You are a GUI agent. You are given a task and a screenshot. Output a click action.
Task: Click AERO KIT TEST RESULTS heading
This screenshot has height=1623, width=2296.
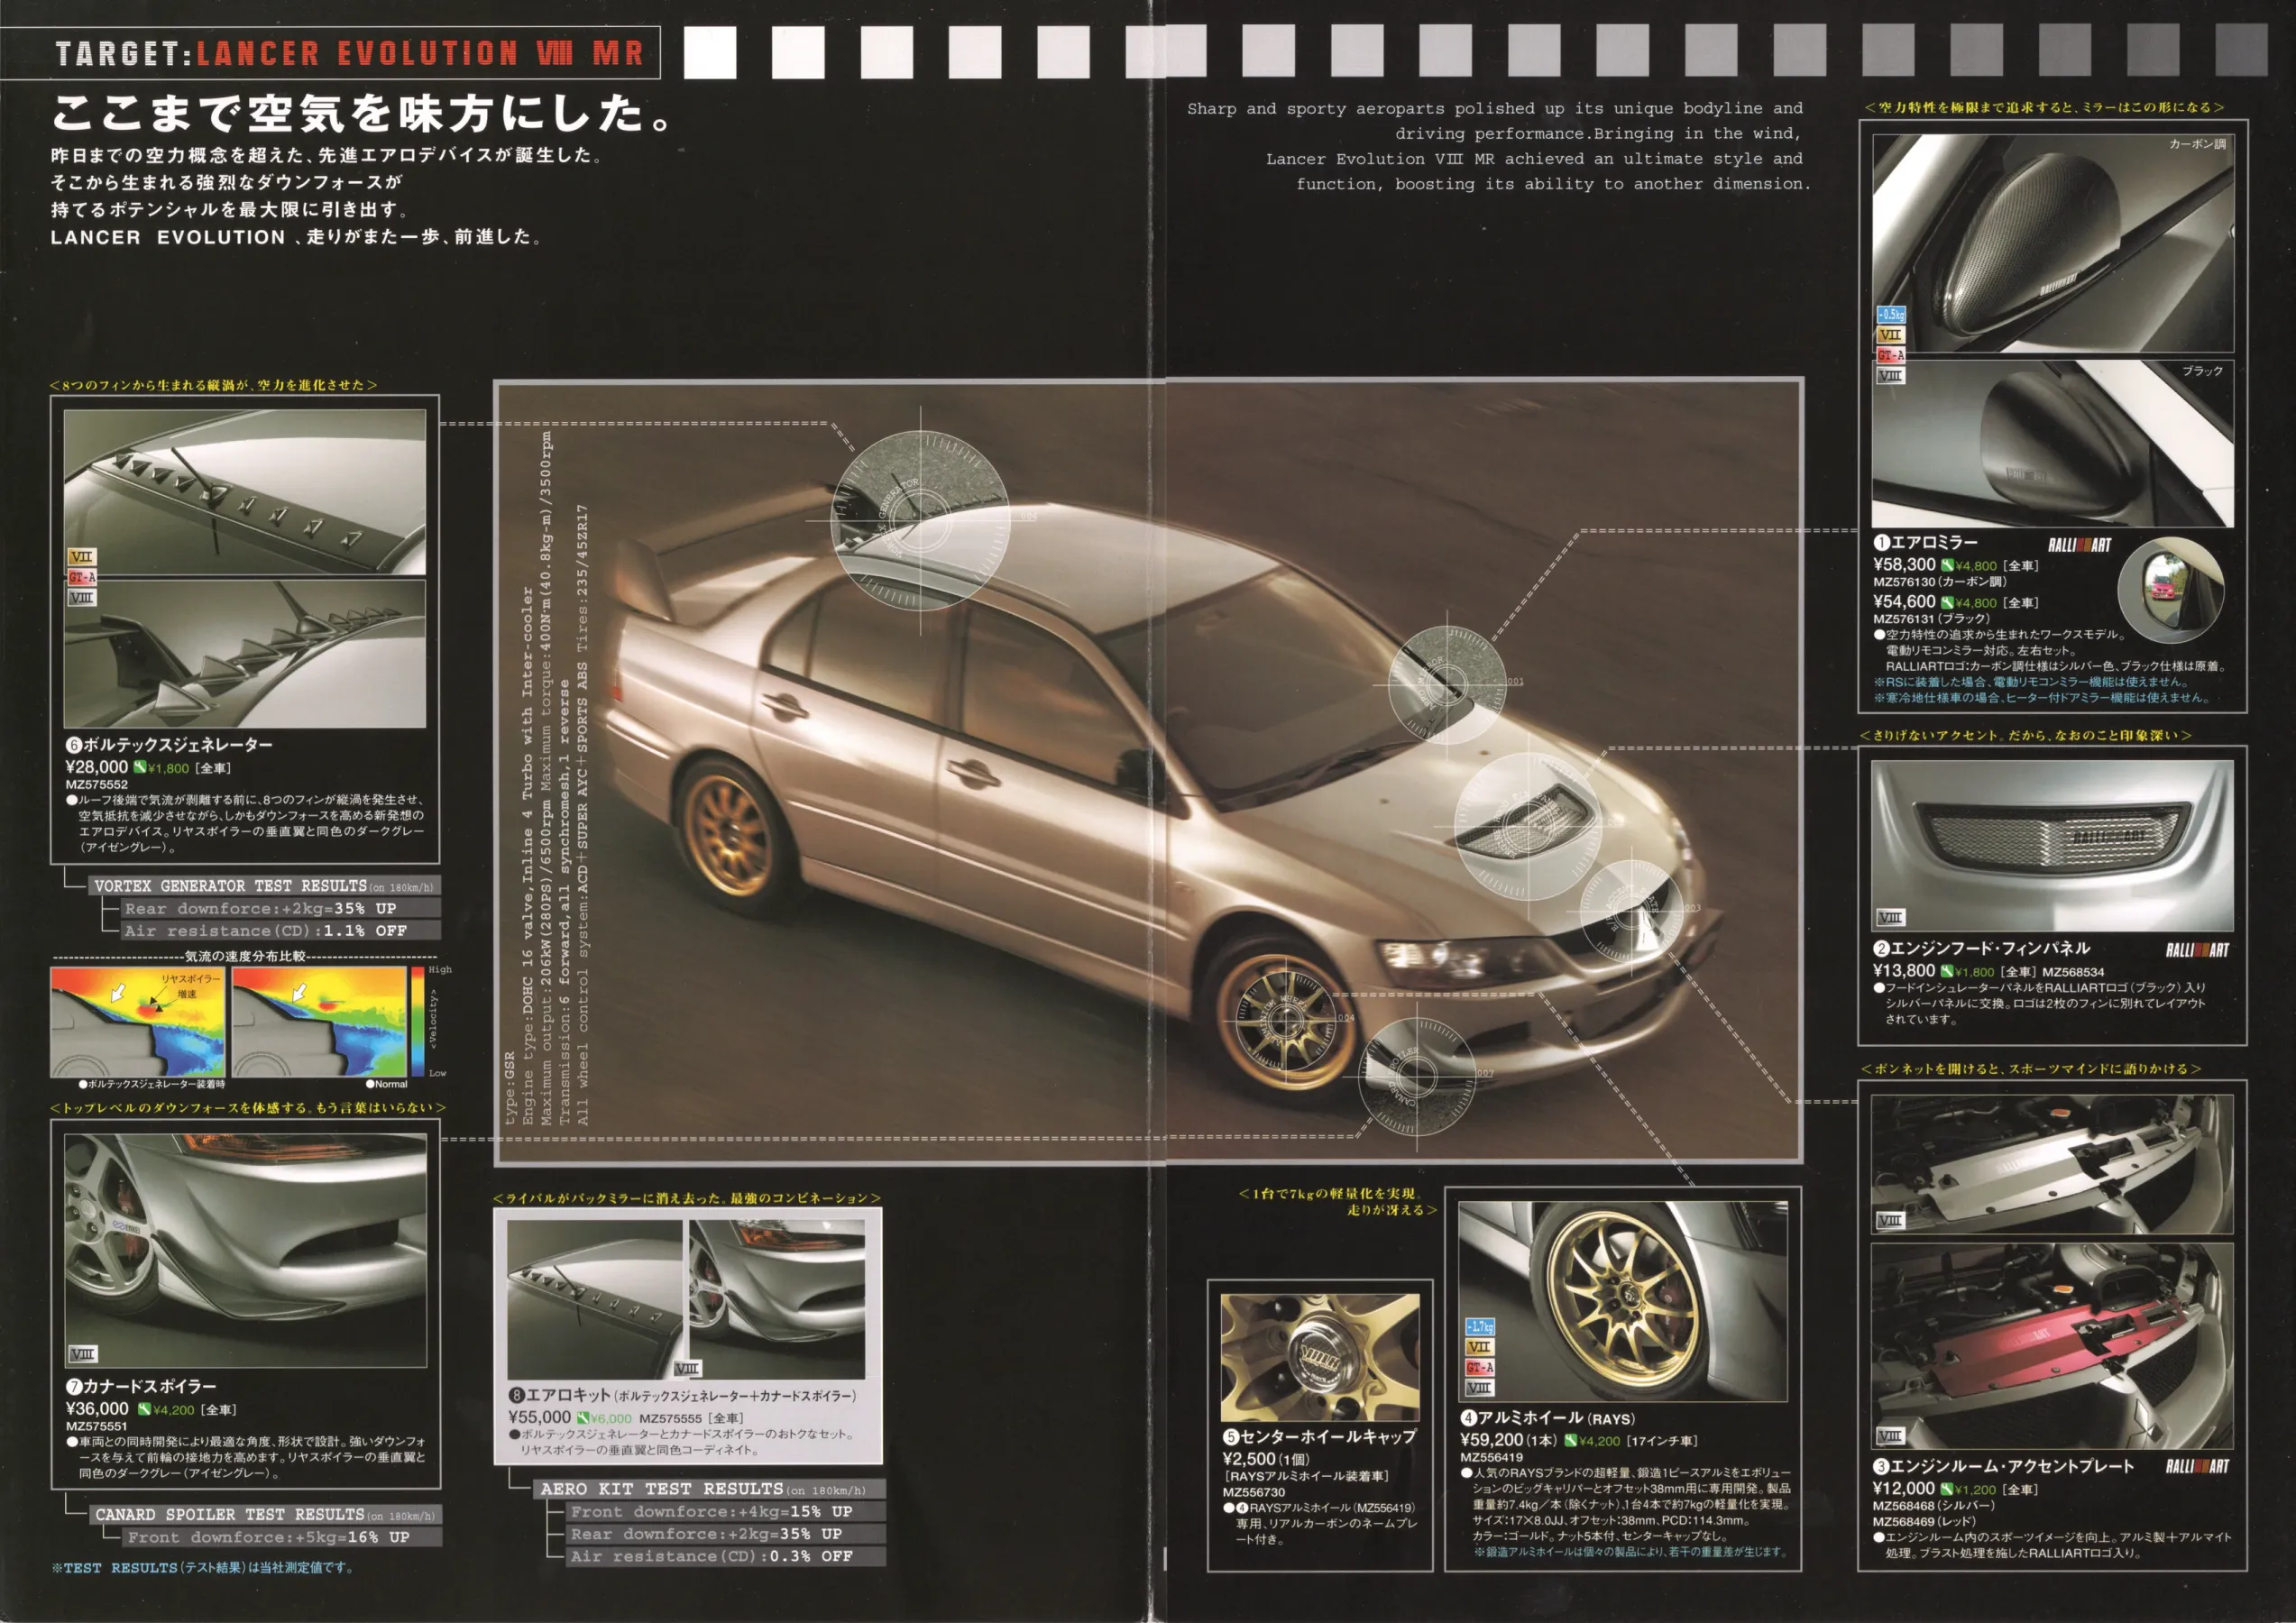tap(710, 1490)
